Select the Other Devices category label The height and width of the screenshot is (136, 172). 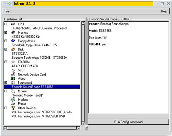[27, 108]
